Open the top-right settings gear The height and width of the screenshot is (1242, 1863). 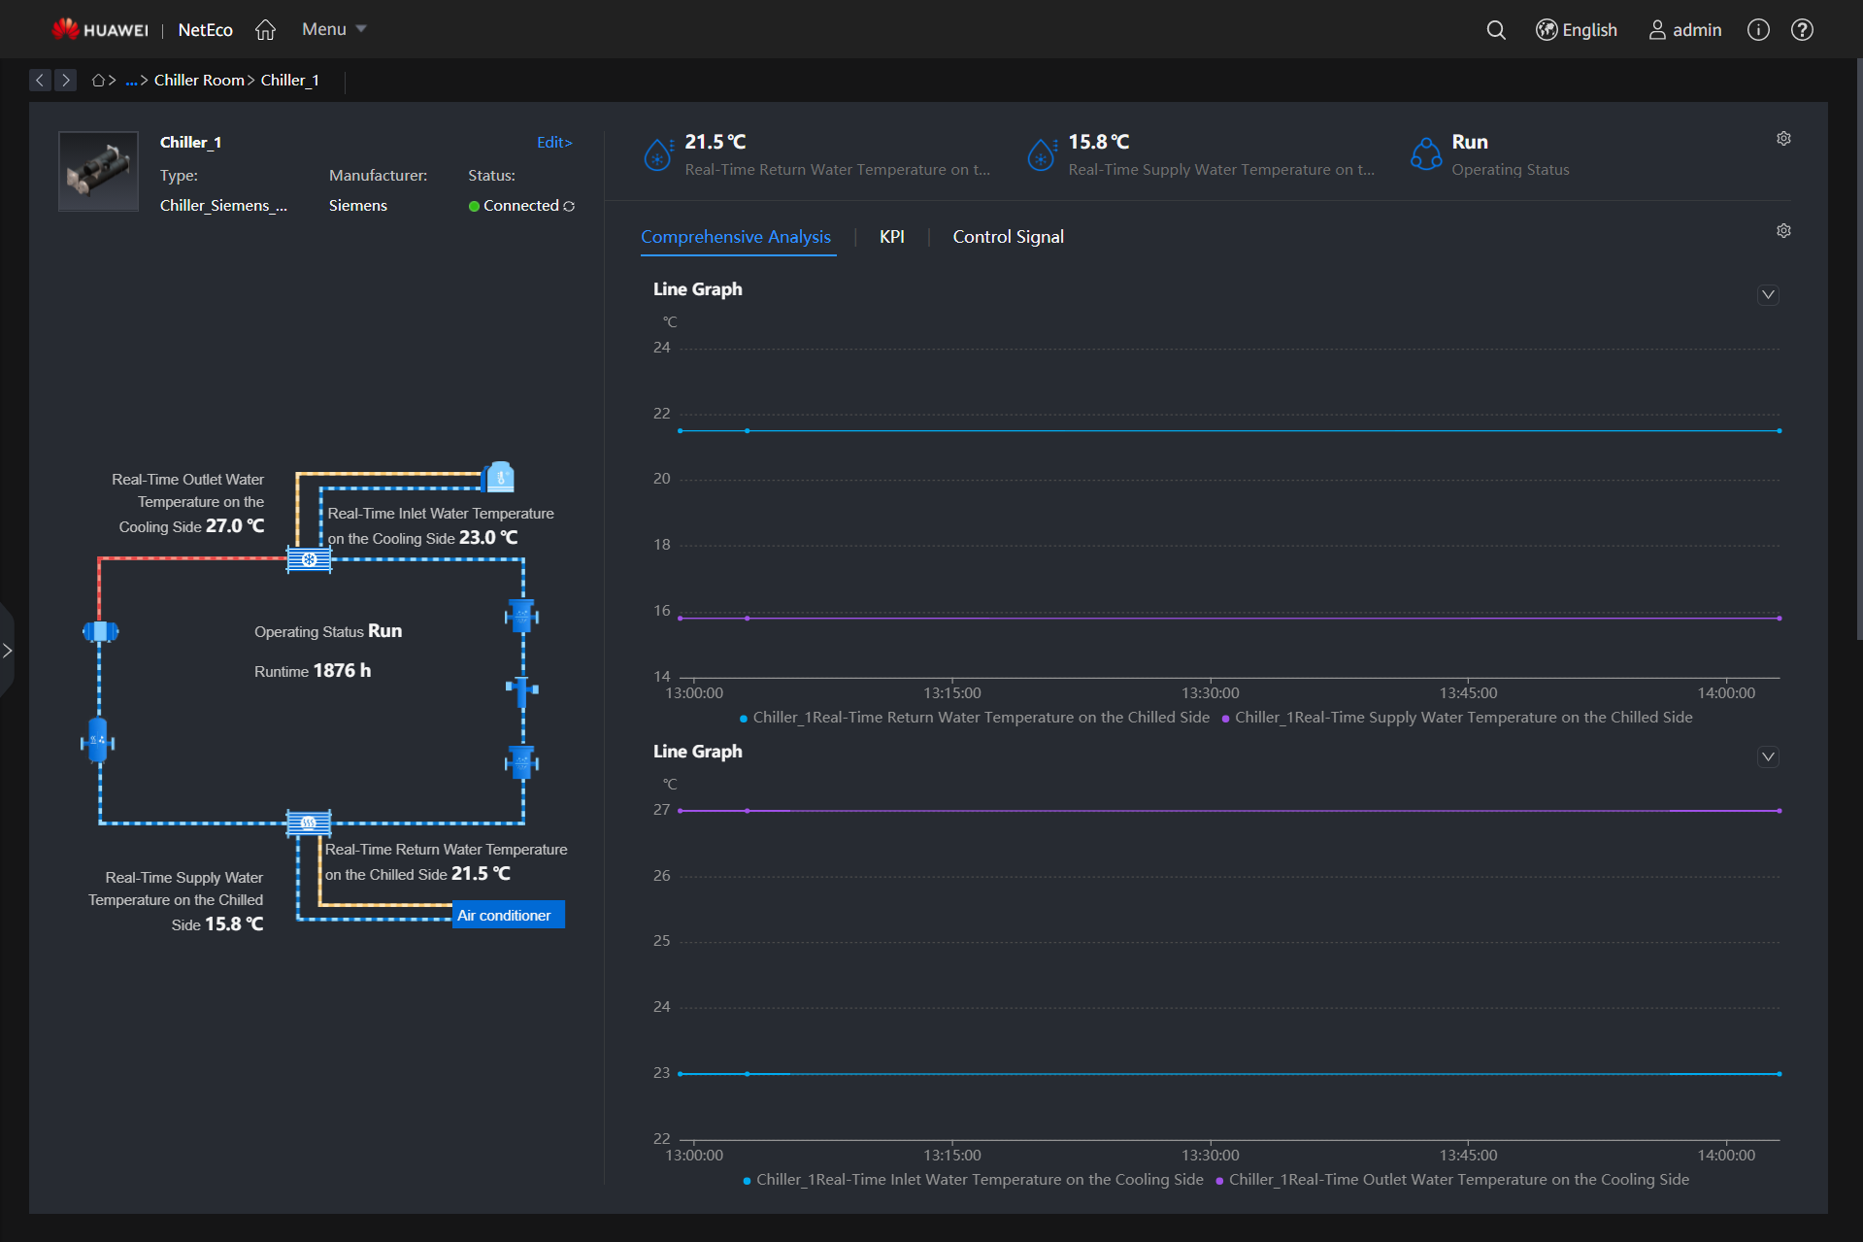1782,138
